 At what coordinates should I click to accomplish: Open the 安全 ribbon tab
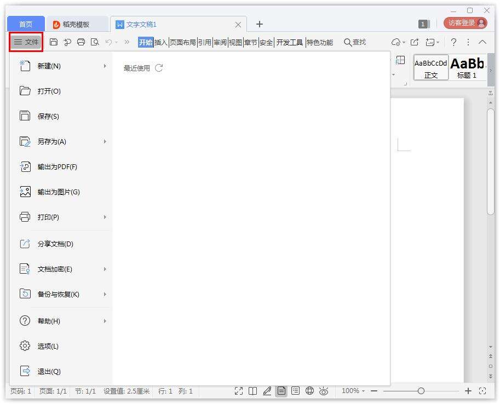pyautogui.click(x=266, y=42)
